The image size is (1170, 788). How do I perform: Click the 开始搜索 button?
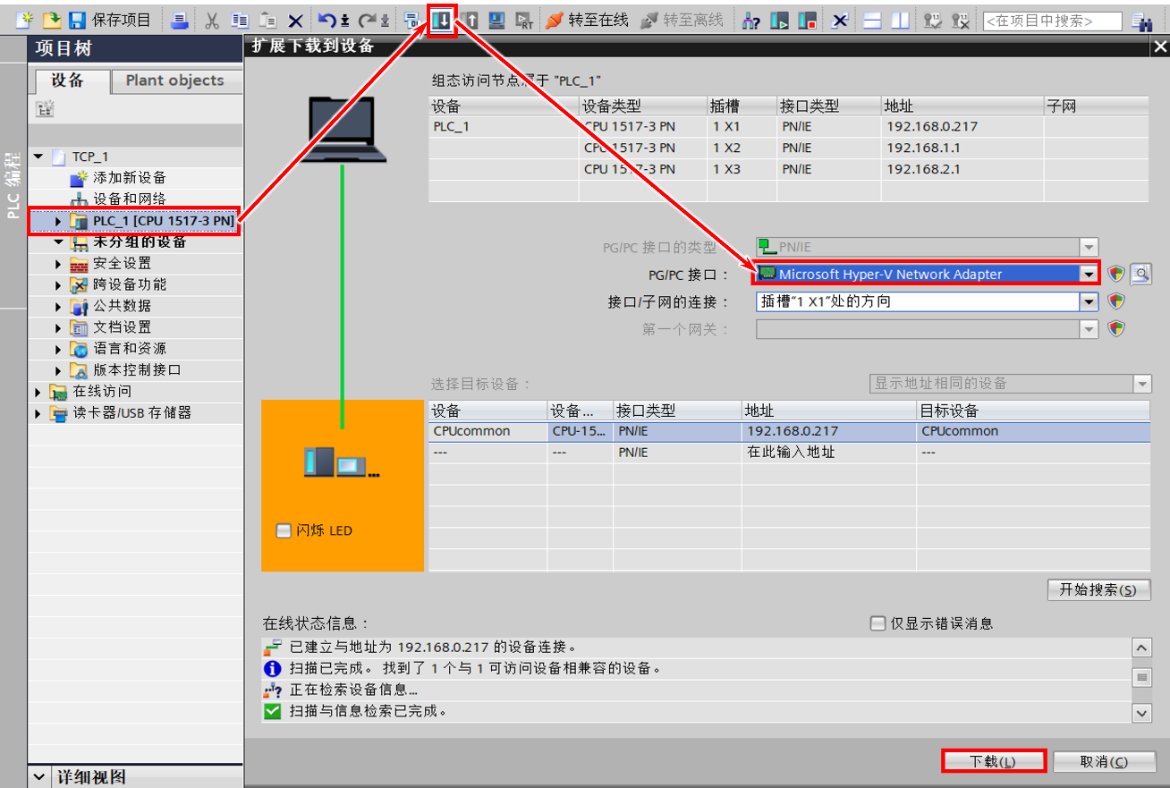coord(1098,589)
